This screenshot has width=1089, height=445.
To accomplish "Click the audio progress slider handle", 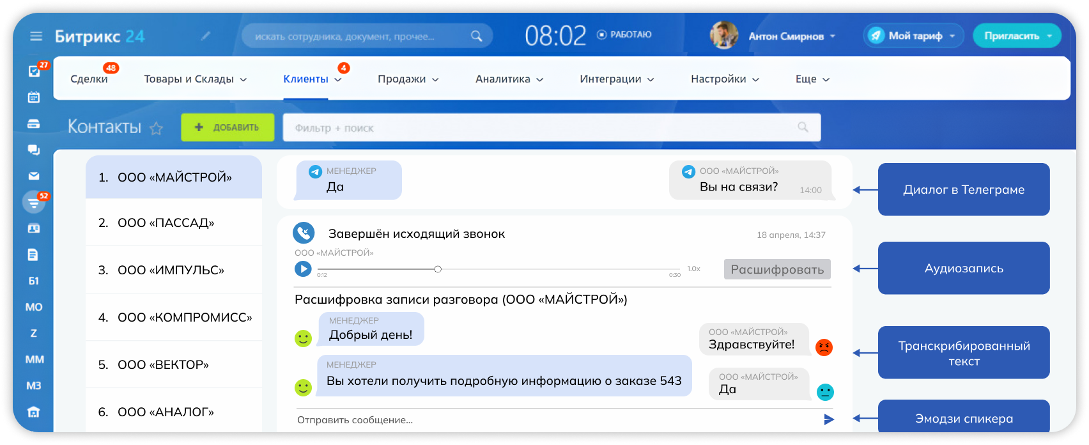I will [438, 269].
